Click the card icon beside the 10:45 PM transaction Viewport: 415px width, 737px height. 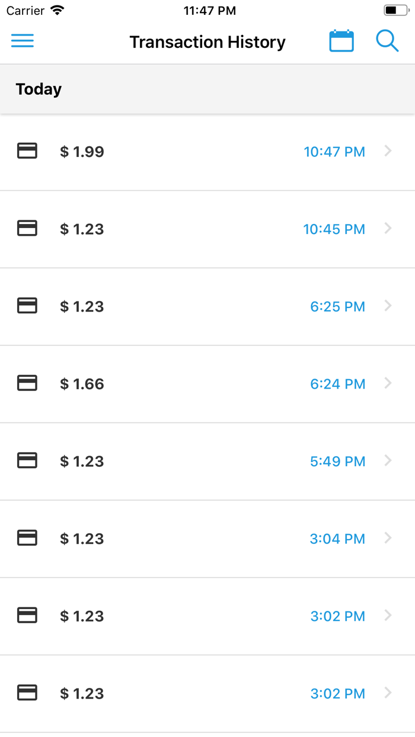(27, 229)
